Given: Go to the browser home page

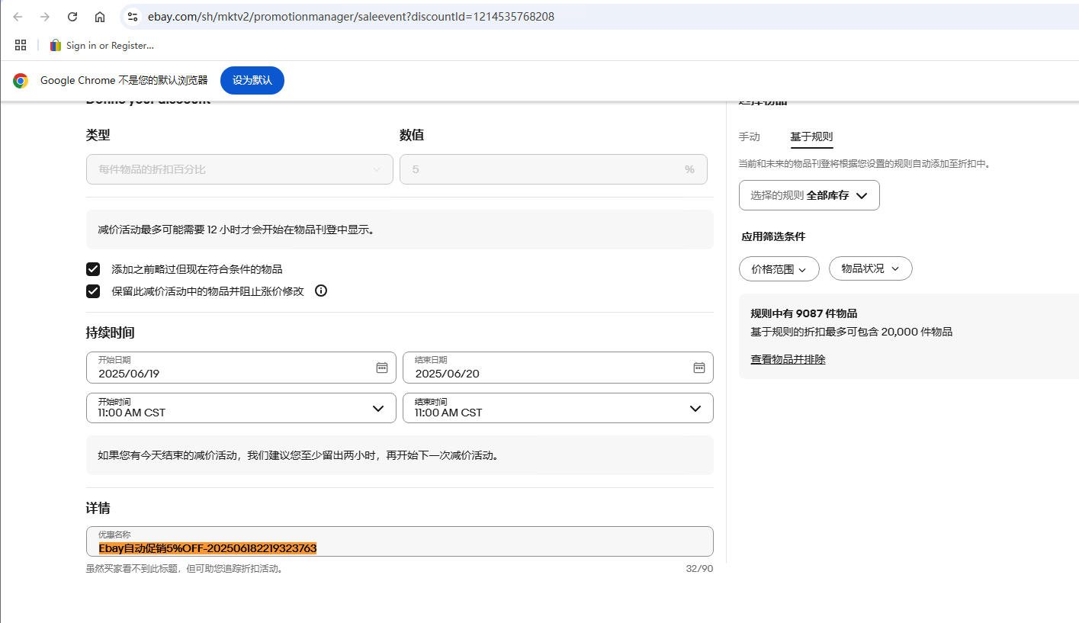Looking at the screenshot, I should tap(100, 17).
